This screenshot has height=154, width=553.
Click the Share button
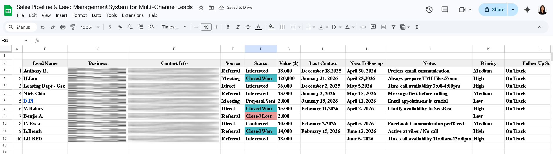click(494, 10)
